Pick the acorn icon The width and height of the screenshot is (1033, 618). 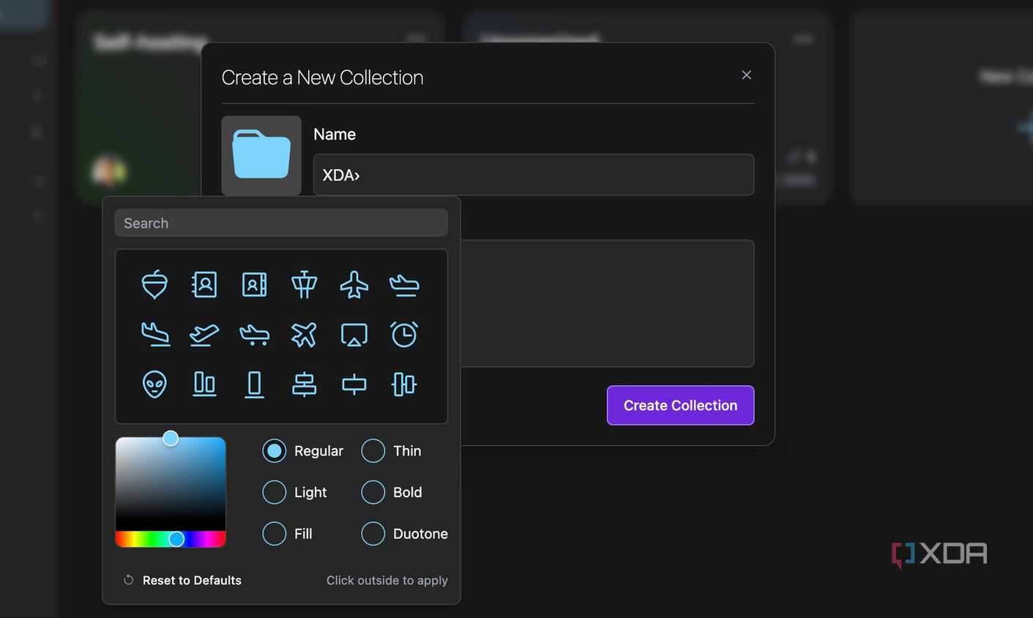[x=154, y=285]
